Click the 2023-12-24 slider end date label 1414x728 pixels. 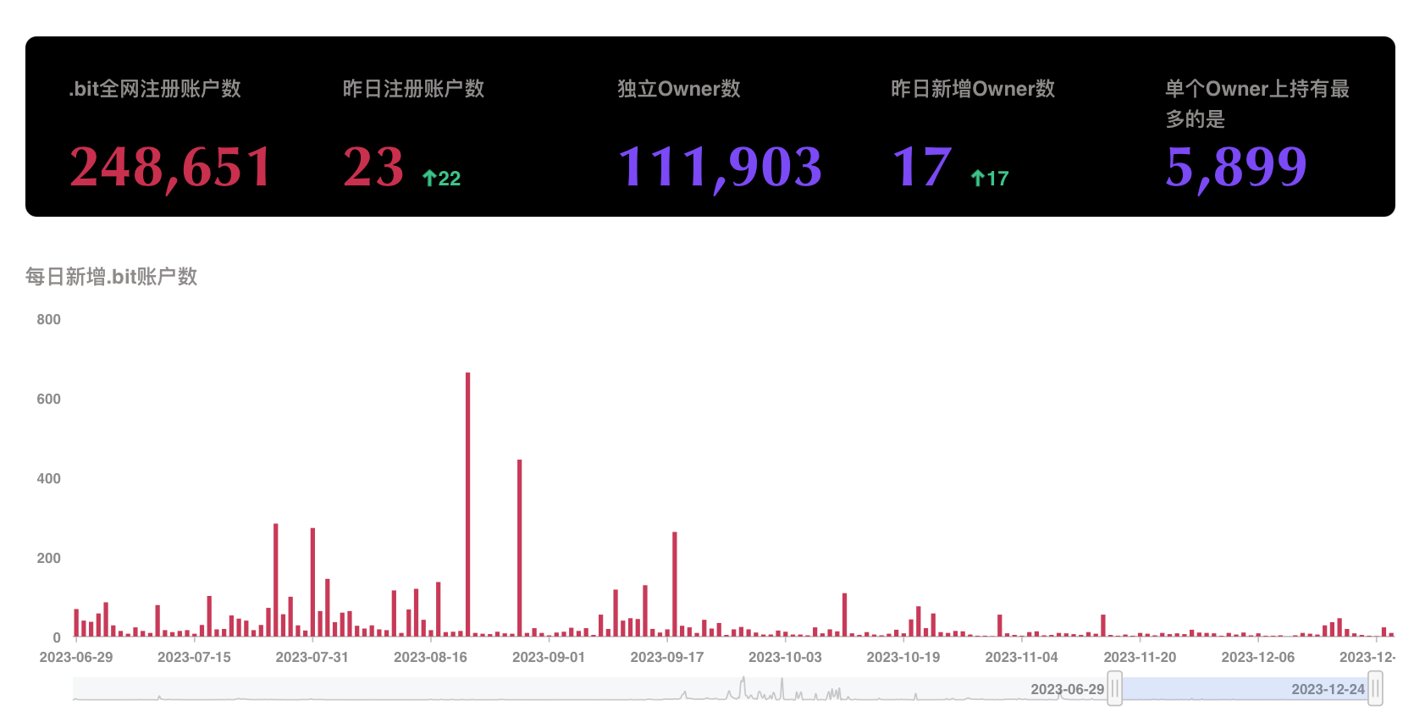[x=1328, y=689]
